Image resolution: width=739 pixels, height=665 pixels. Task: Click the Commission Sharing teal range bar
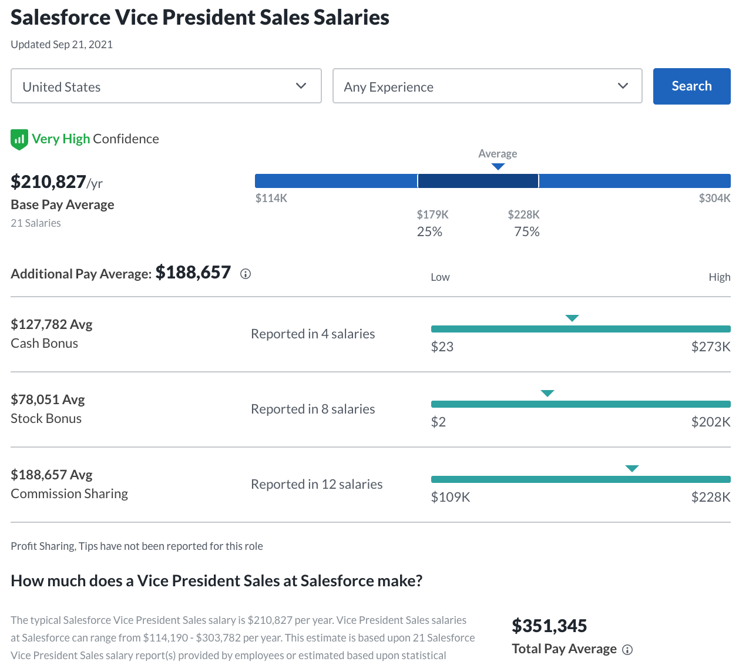[x=581, y=479]
